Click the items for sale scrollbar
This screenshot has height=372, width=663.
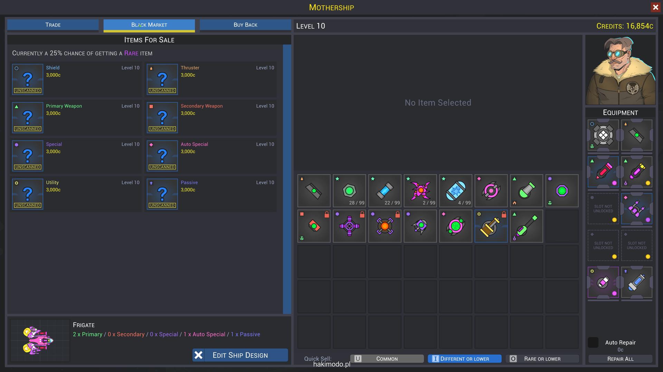(x=287, y=179)
